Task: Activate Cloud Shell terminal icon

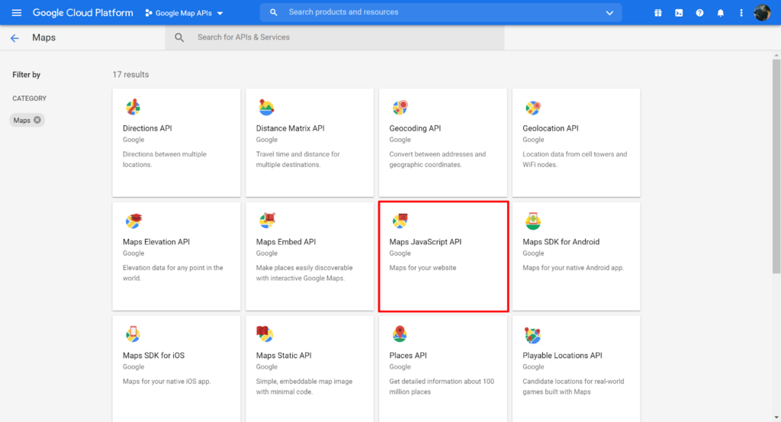Action: 679,13
